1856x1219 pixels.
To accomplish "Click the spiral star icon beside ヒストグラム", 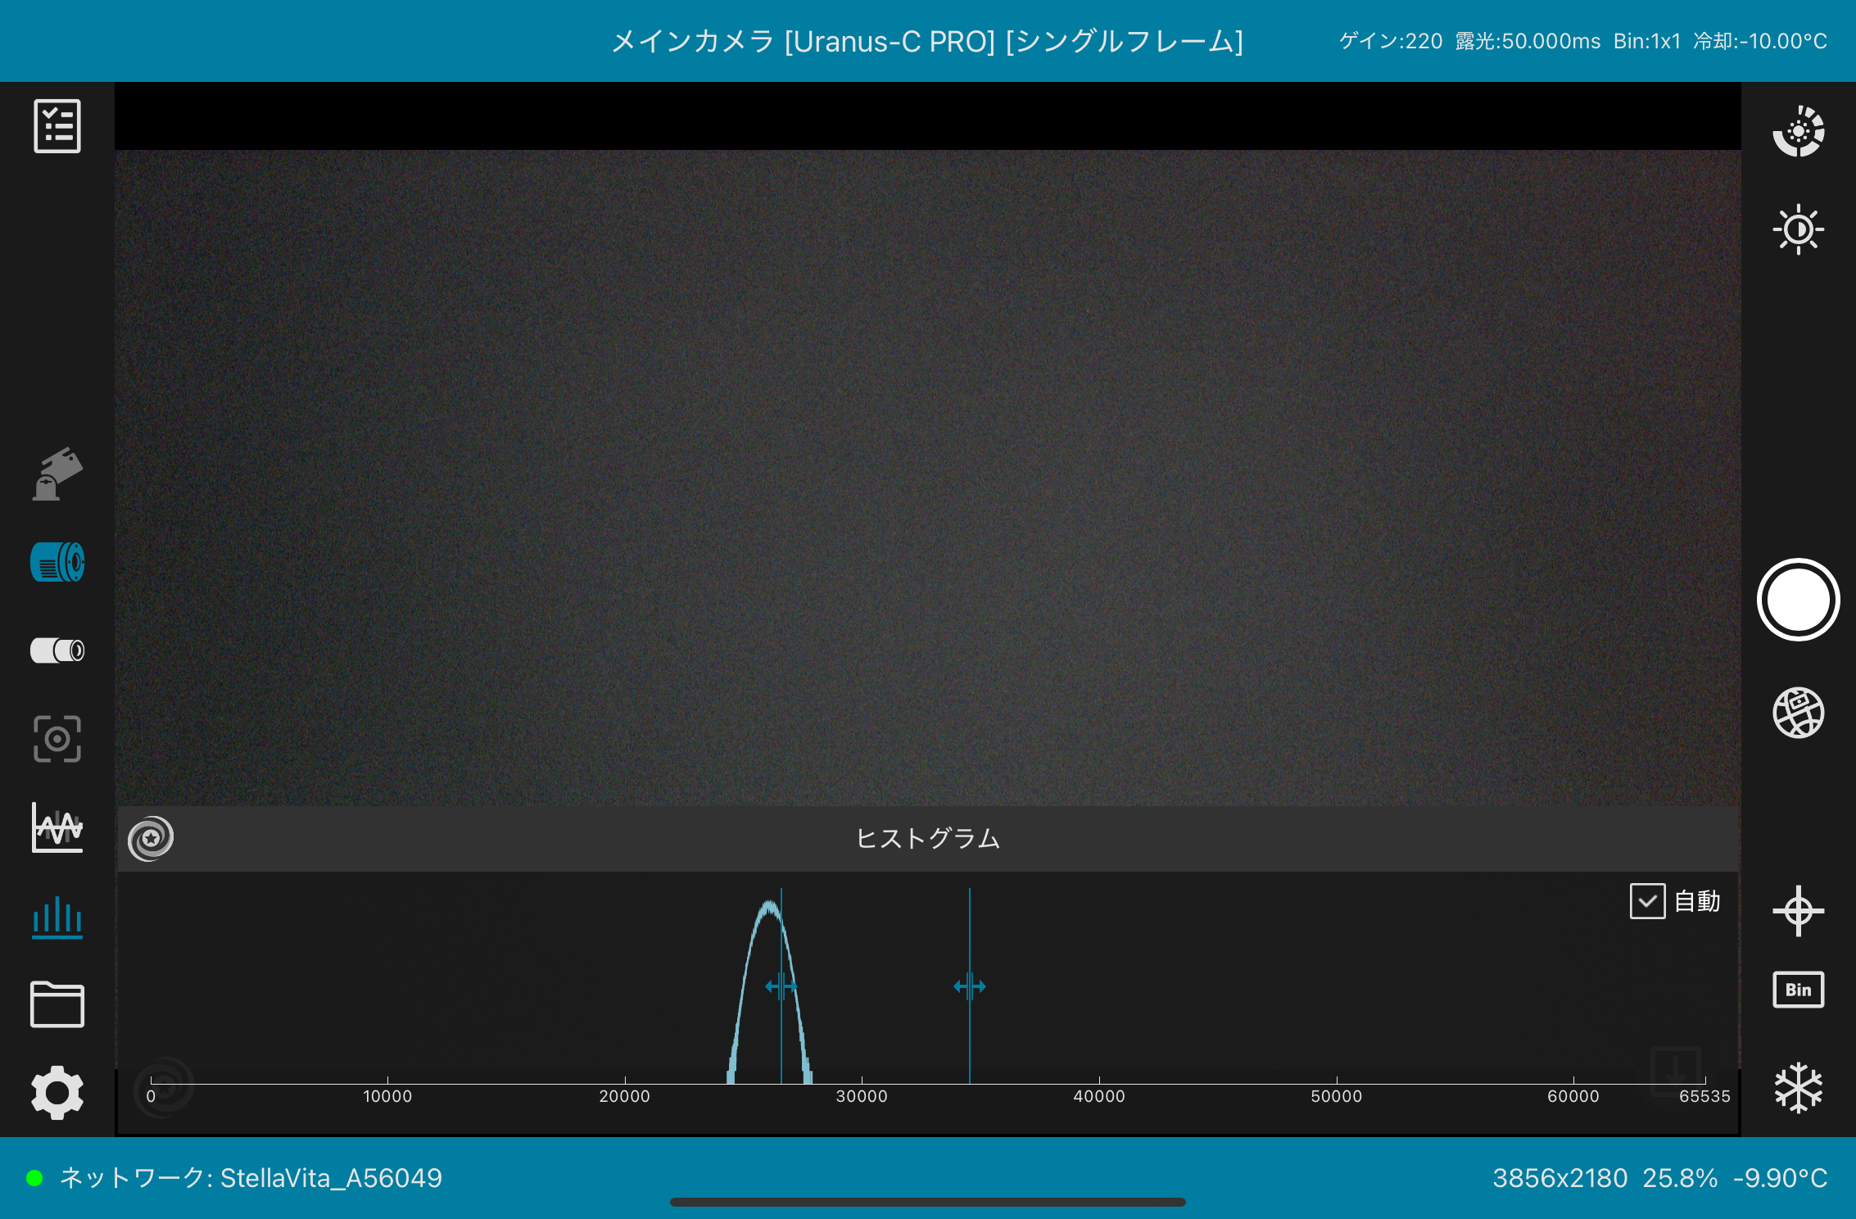I will coord(151,838).
